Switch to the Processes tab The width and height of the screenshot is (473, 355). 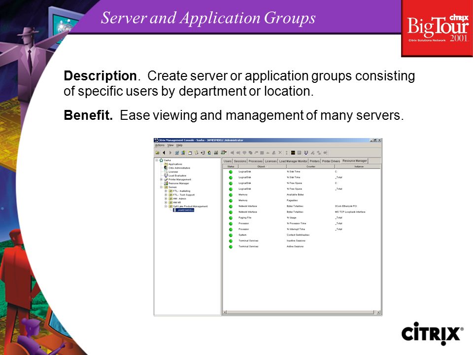[x=256, y=161]
